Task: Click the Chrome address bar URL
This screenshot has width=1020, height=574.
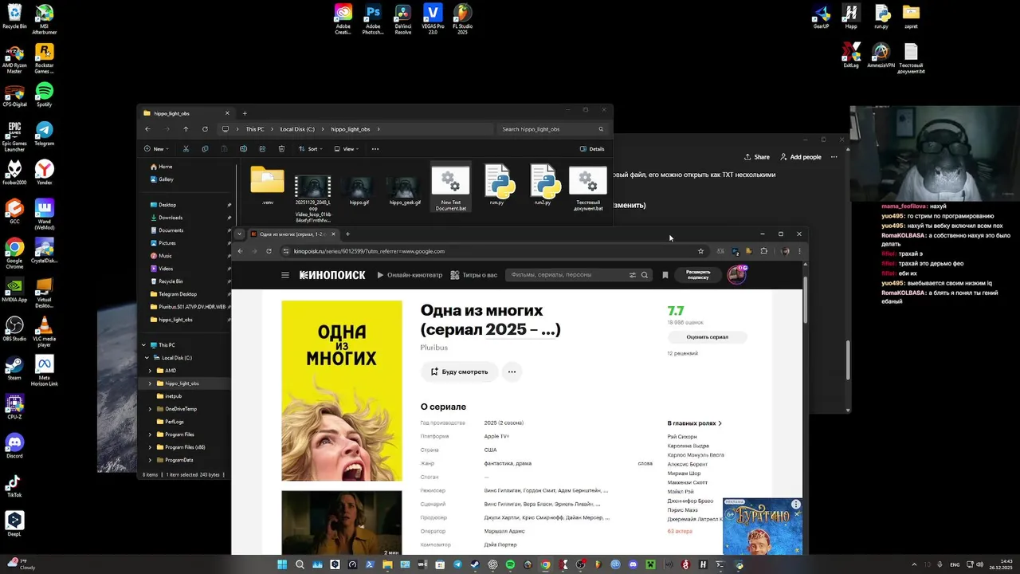Action: pyautogui.click(x=369, y=251)
